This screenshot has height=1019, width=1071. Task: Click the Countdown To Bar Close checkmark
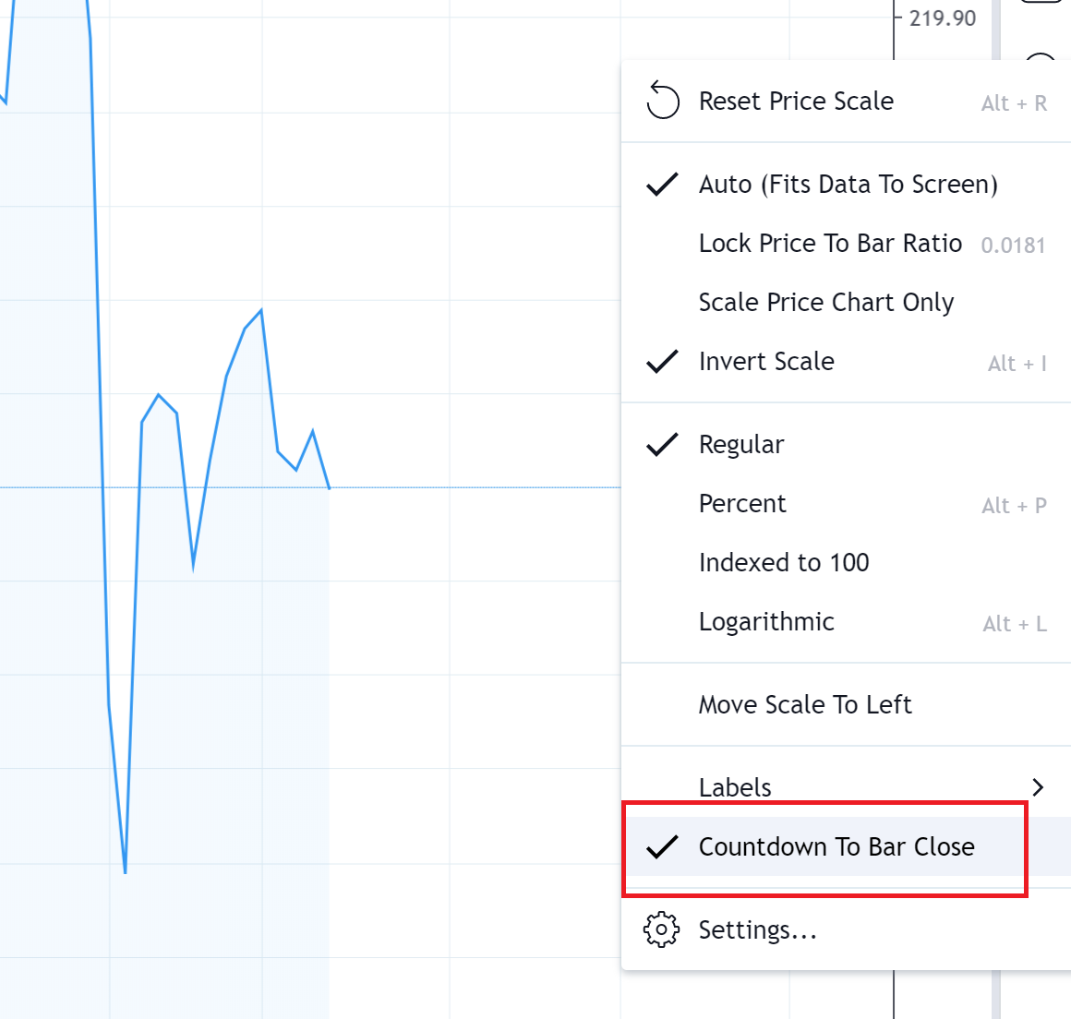click(662, 847)
